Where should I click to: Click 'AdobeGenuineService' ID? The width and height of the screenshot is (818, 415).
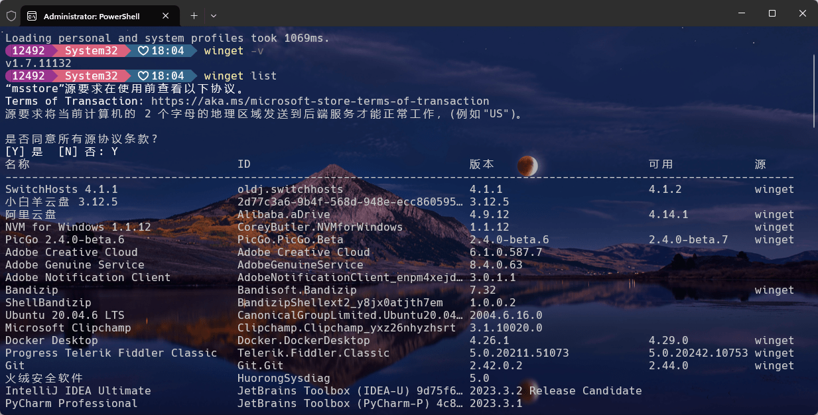point(301,265)
